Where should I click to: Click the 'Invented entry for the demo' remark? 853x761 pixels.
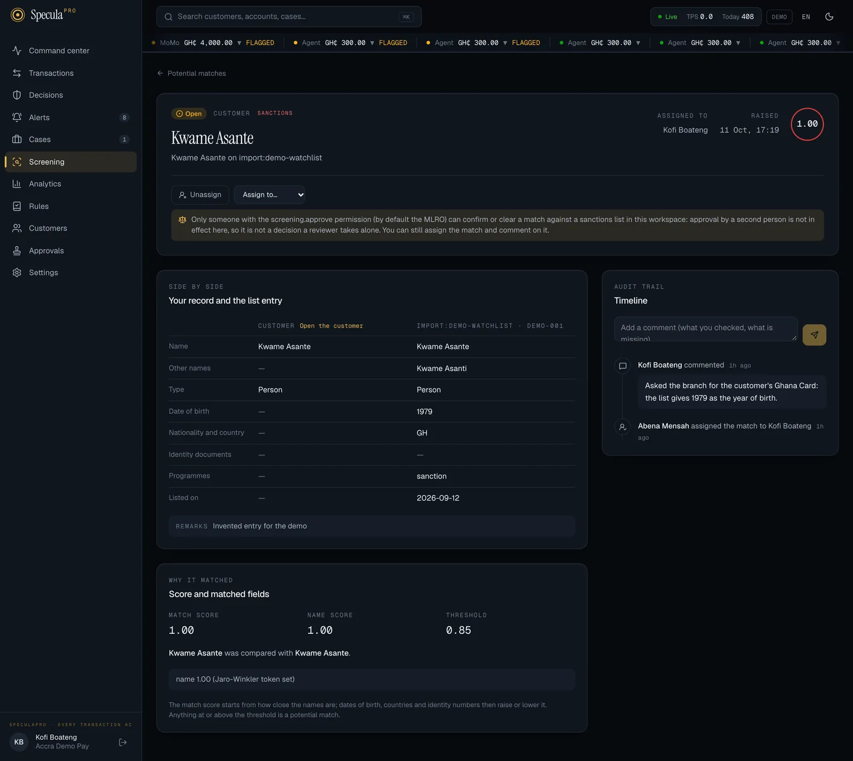[x=260, y=526]
